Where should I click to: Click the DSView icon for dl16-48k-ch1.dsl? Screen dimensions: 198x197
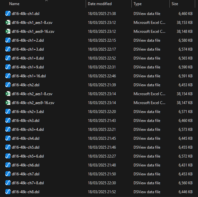point(8,14)
